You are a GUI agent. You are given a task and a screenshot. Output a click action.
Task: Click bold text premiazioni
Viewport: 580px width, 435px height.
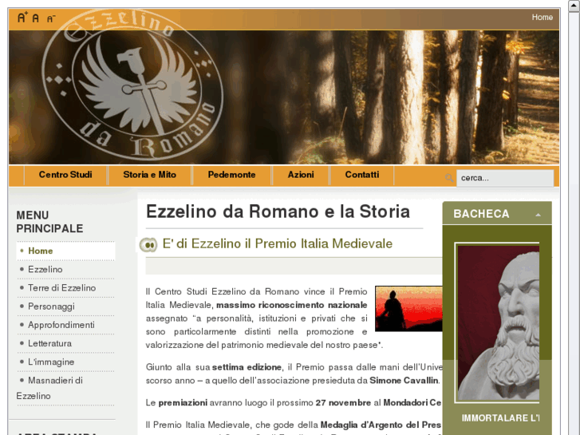point(183,403)
